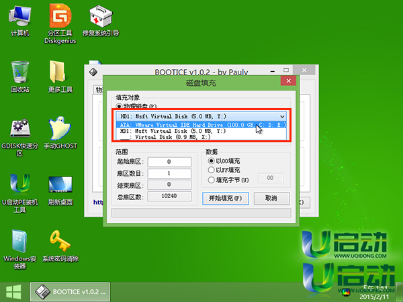Click the 扇区数目 input field
Viewport: 403px width, 302px height.
(169, 173)
